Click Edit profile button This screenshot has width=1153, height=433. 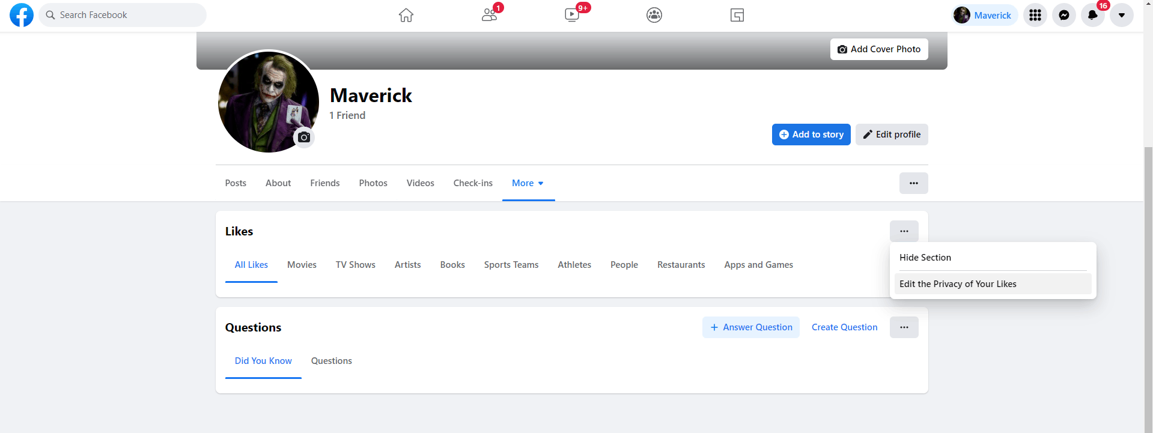[892, 135]
